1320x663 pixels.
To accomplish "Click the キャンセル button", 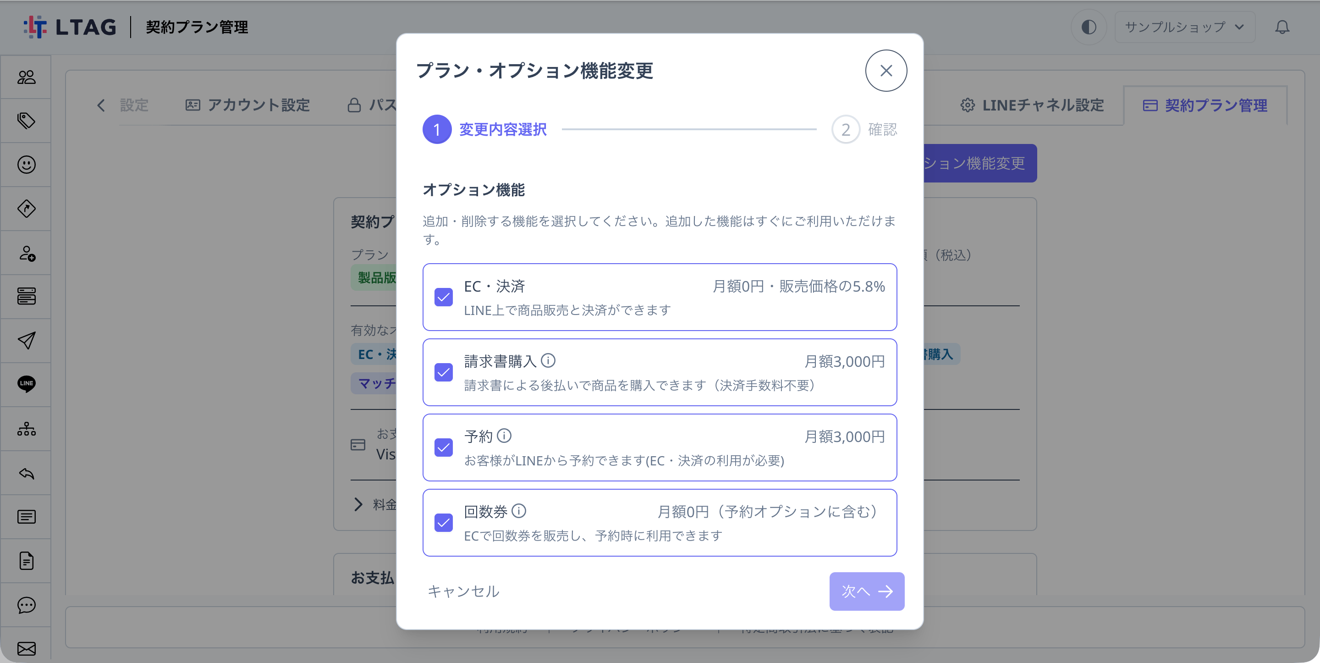I will click(x=463, y=591).
